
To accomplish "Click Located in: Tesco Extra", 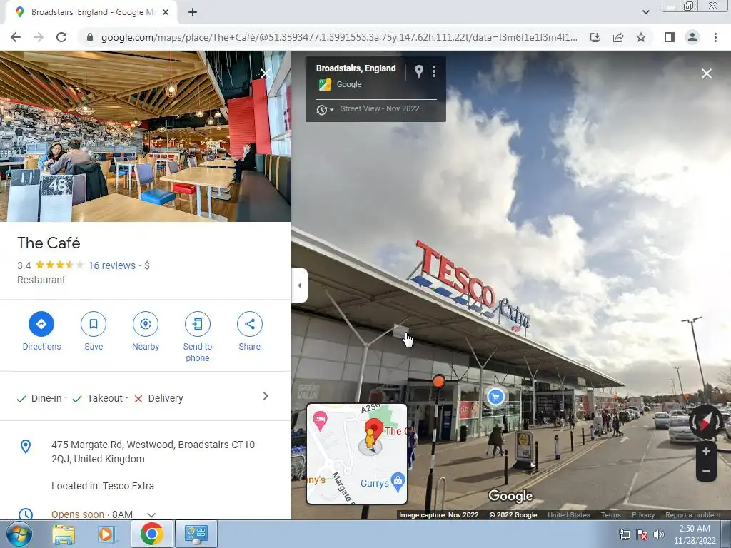I will coord(103,486).
